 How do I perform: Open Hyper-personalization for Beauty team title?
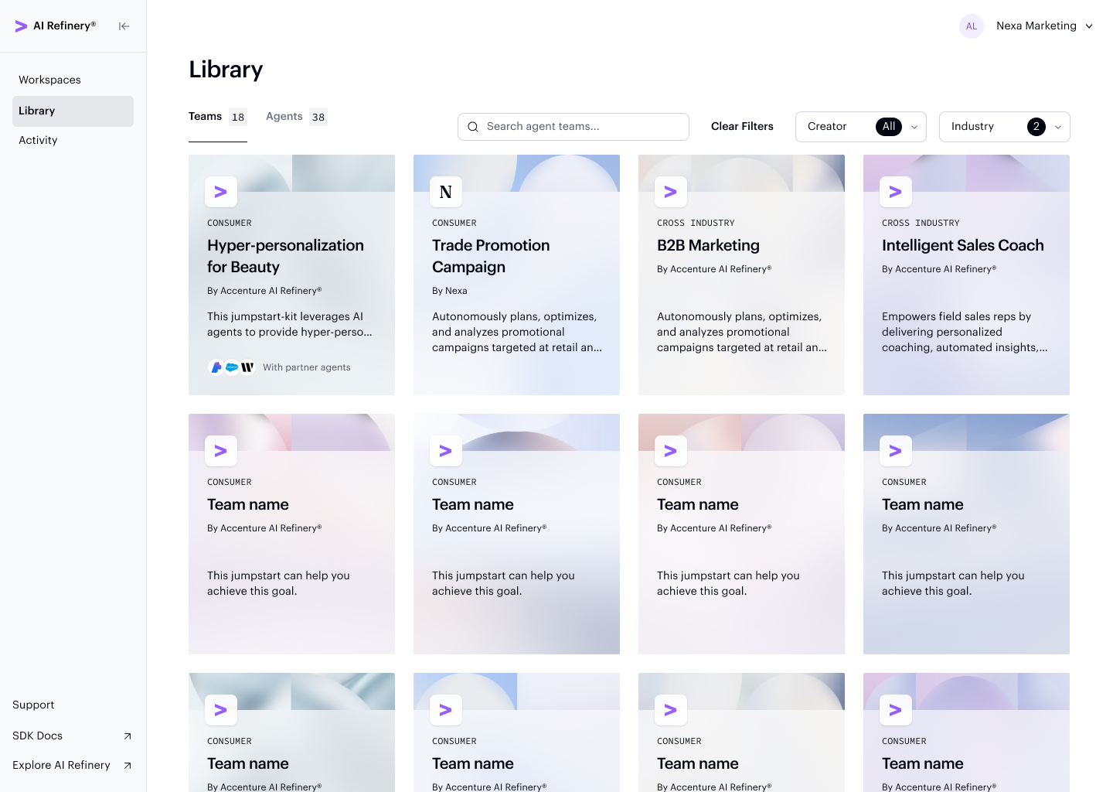click(285, 257)
